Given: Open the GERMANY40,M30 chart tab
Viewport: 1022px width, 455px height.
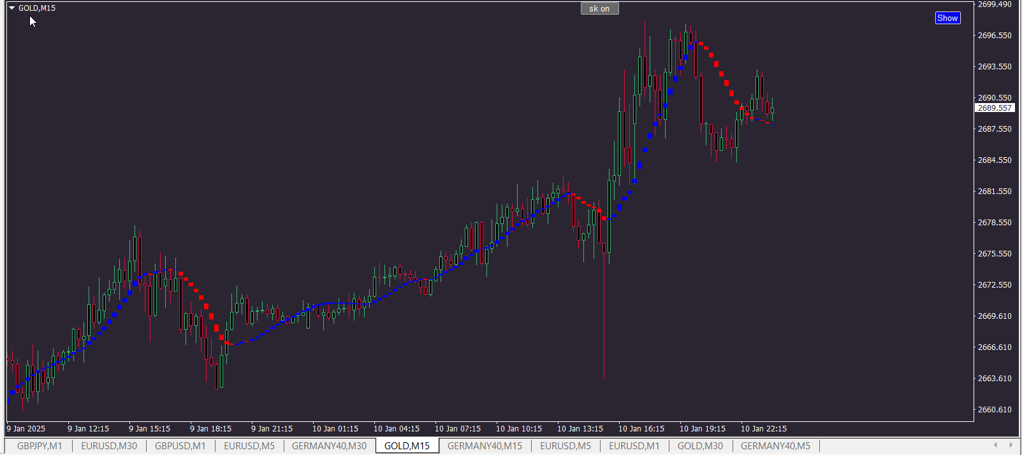Looking at the screenshot, I should tap(330, 446).
